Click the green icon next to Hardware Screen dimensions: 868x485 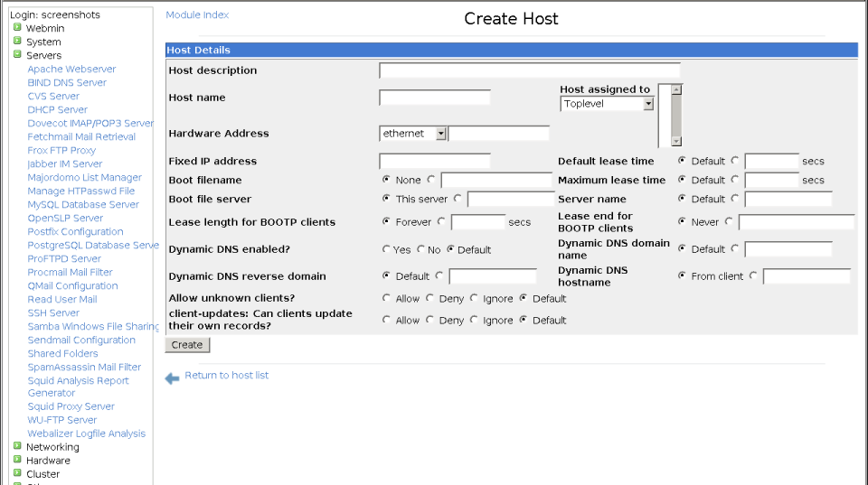point(17,460)
